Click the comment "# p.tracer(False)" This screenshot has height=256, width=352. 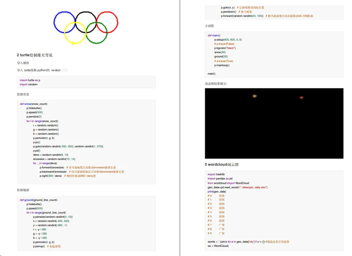point(224,44)
